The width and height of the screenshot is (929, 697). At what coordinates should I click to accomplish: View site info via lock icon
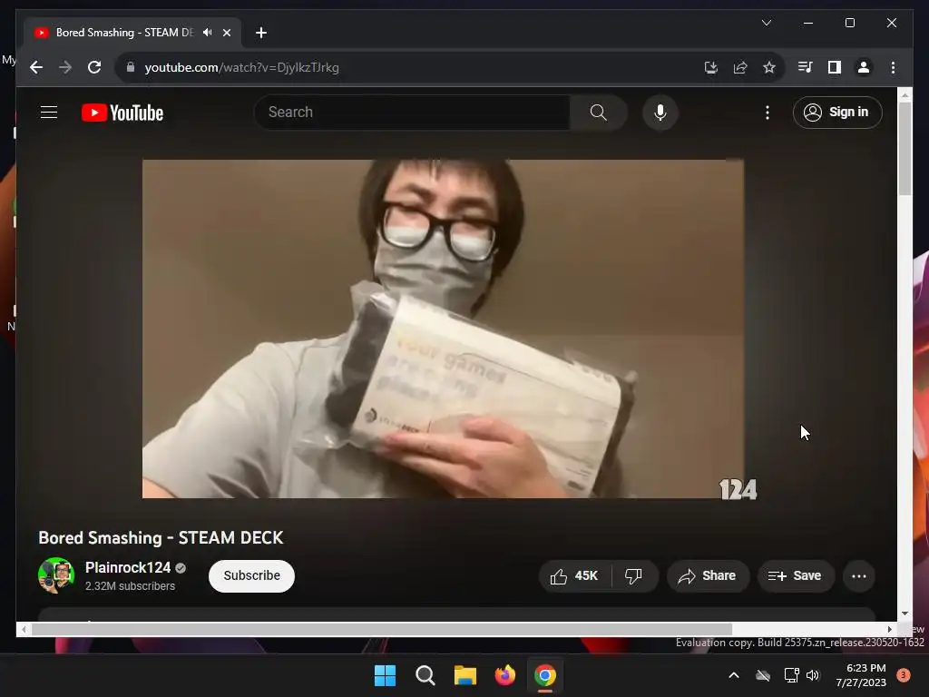[131, 67]
